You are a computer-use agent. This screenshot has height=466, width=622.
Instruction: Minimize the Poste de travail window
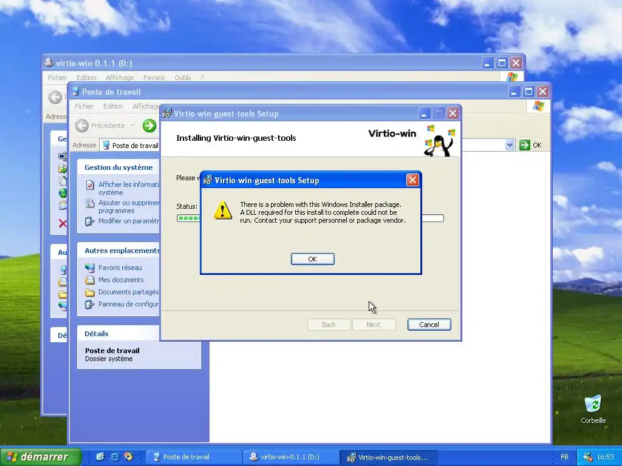[x=514, y=92]
